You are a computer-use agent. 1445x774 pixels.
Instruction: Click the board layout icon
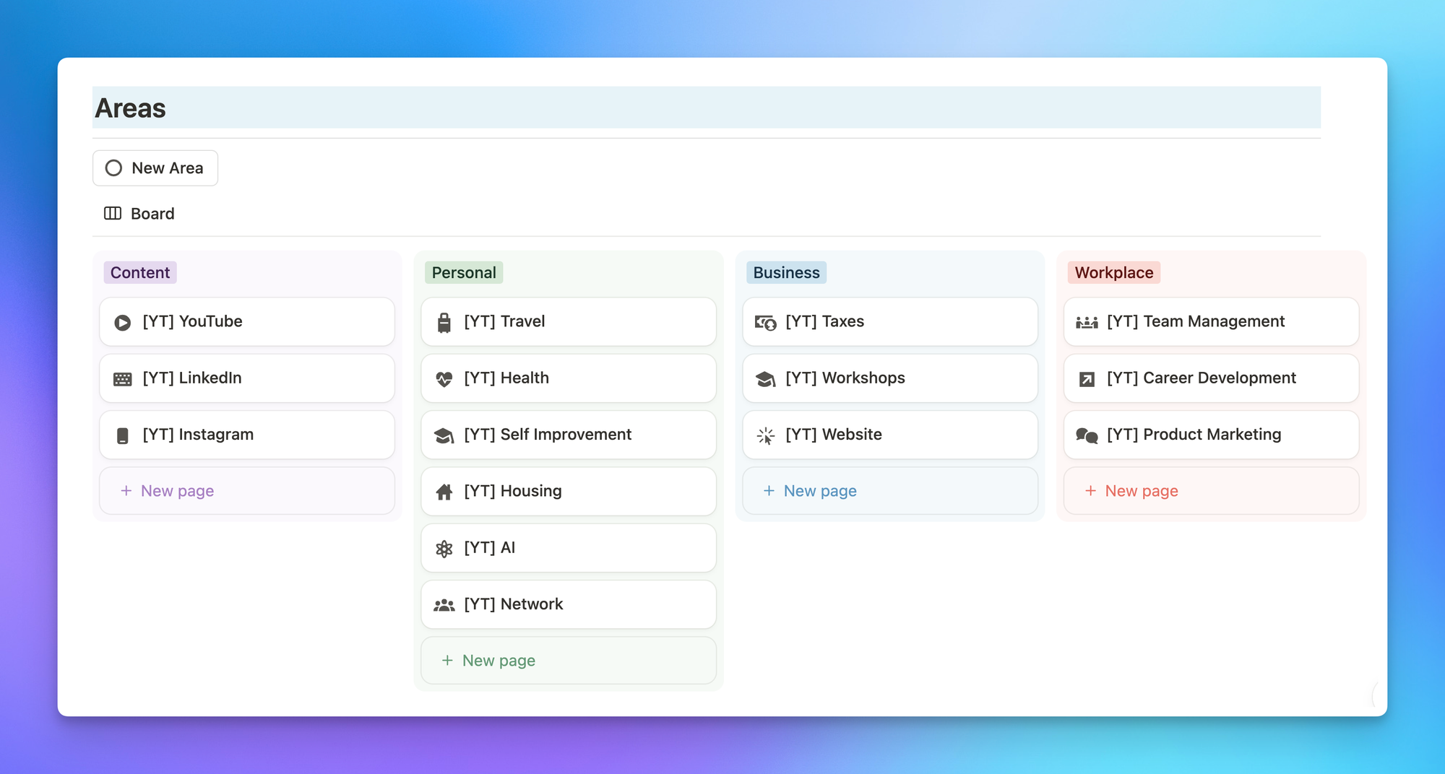[x=113, y=213]
